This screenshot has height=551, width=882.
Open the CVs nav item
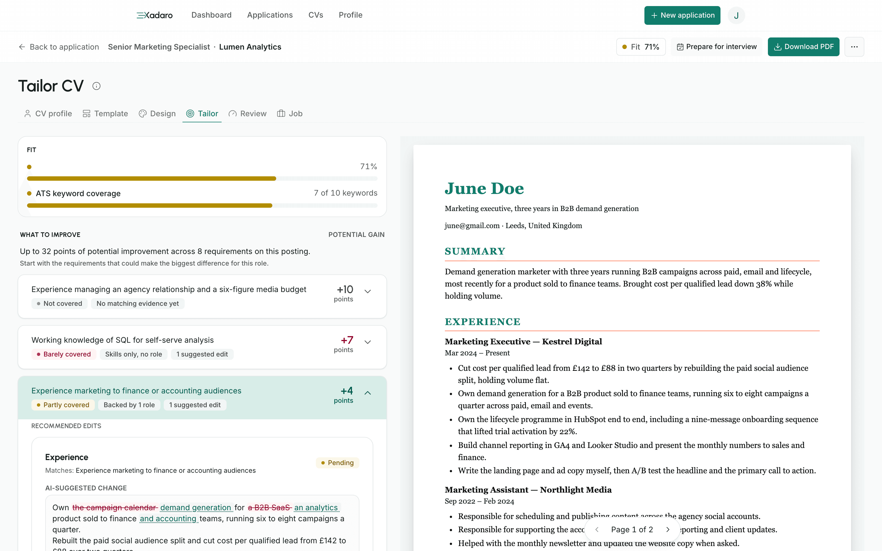coord(316,15)
